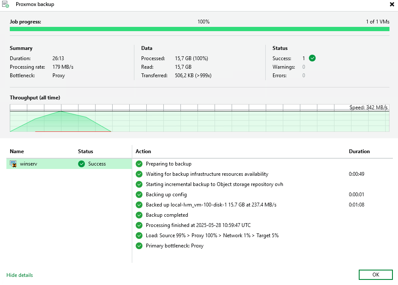Click the green job progress bar
Viewport: 398px width, 285px height.
coord(200,29)
